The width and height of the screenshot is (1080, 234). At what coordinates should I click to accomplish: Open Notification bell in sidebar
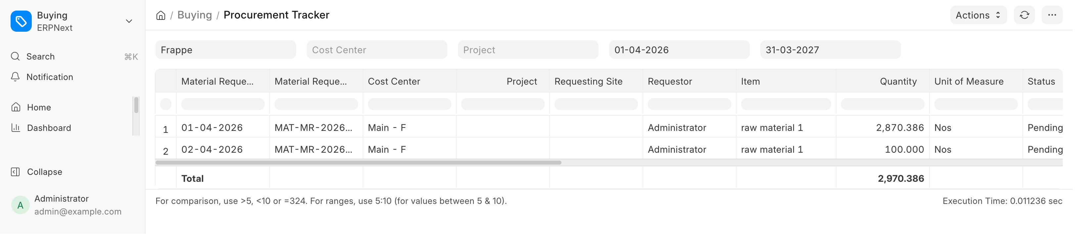coord(50,77)
